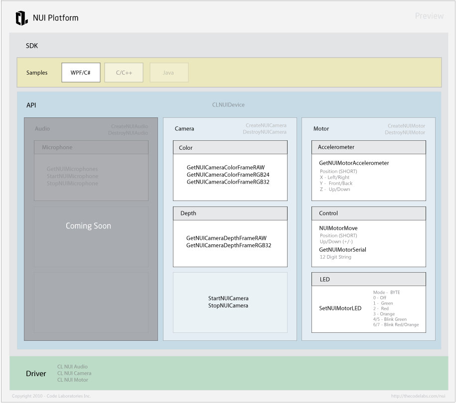The width and height of the screenshot is (456, 403).
Task: Click the Preview label in header
Action: (429, 16)
